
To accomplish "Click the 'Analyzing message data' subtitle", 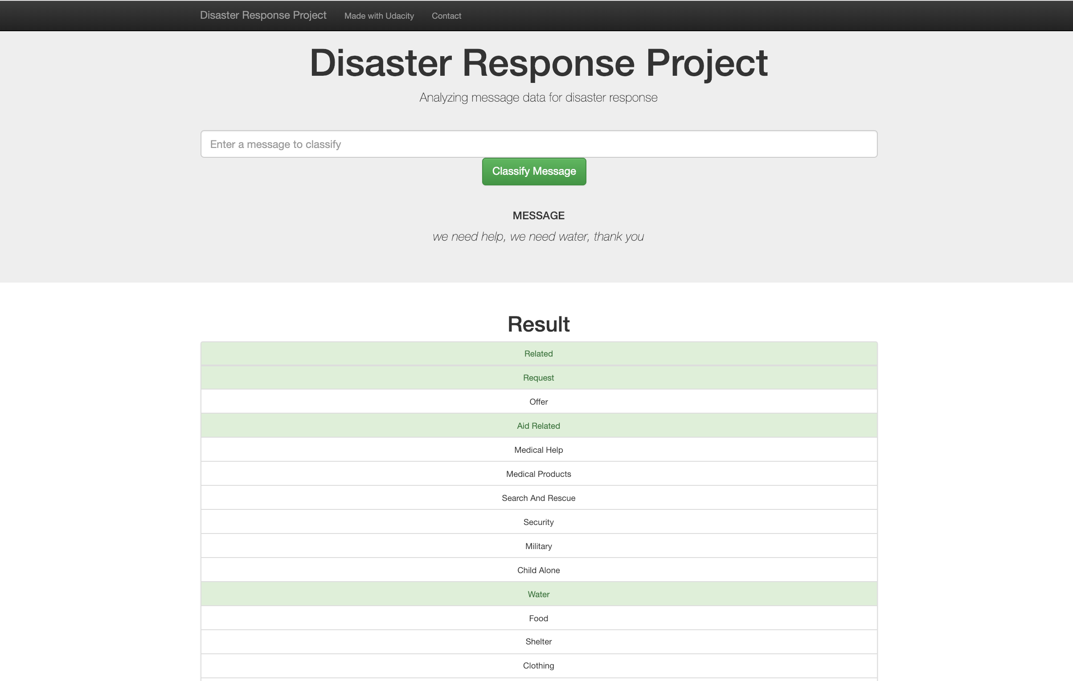I will coord(539,98).
